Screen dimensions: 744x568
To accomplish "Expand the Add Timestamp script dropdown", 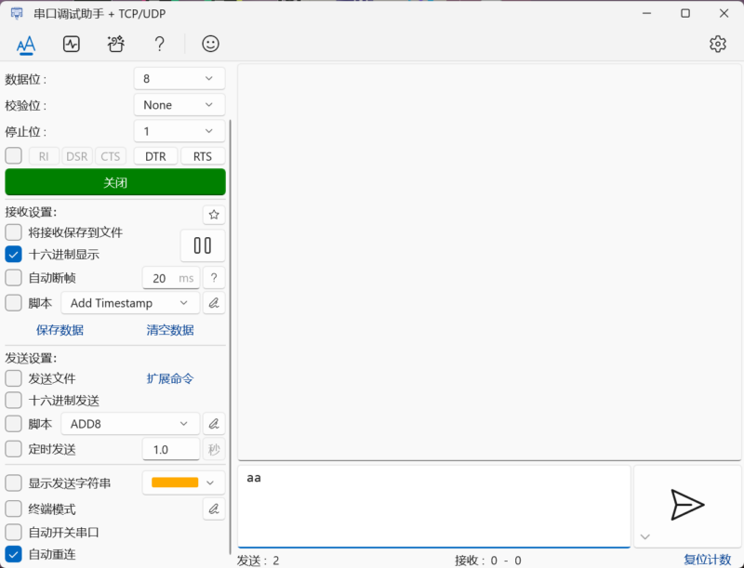I will [x=129, y=303].
